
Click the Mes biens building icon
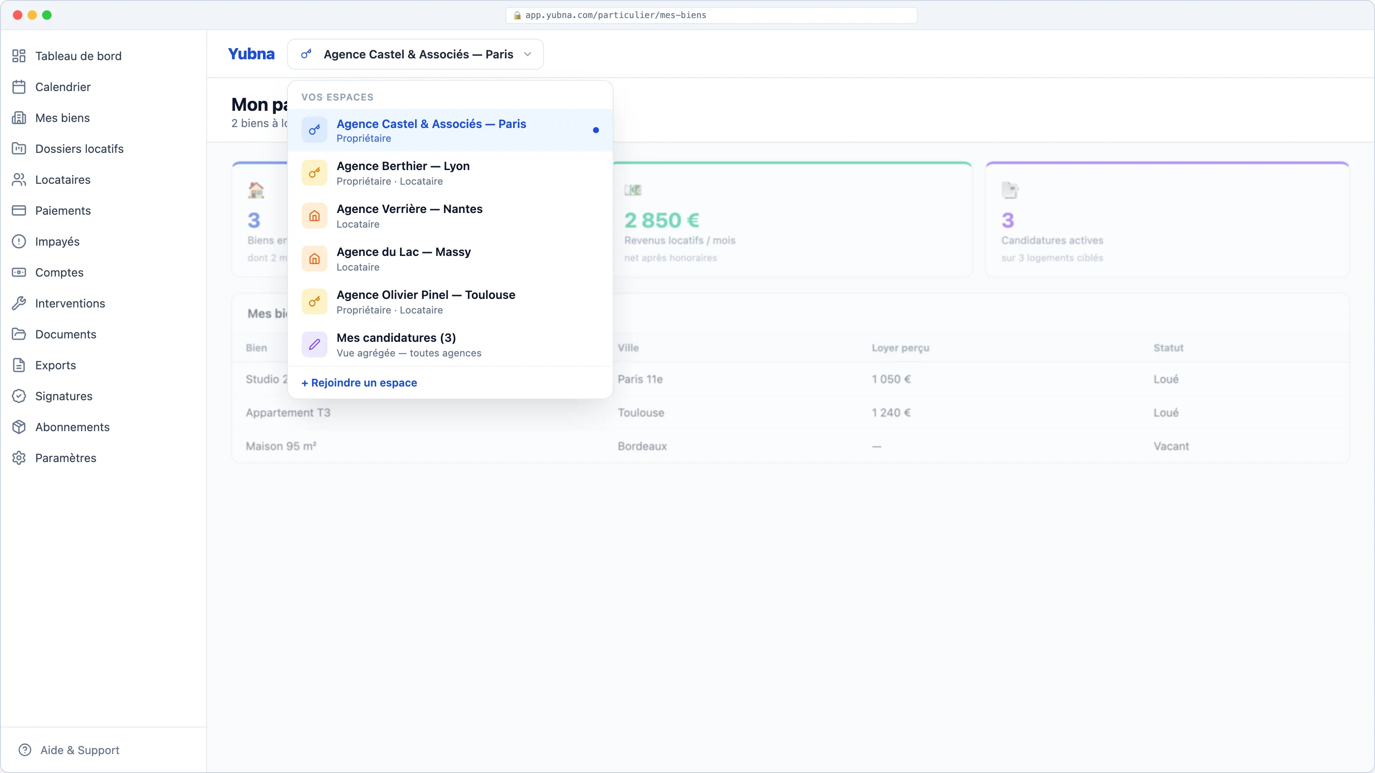(19, 118)
